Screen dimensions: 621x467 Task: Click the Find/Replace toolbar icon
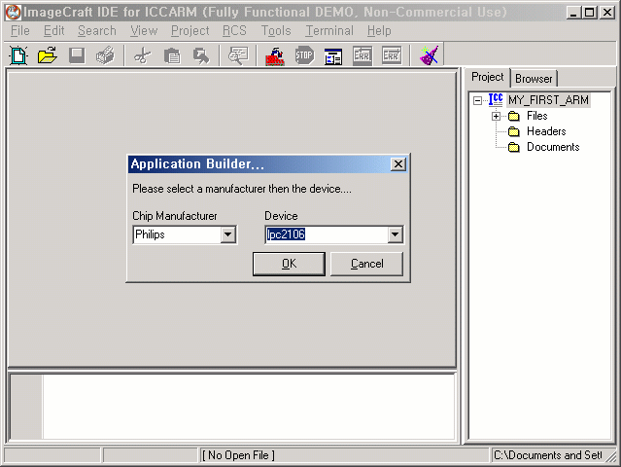pyautogui.click(x=201, y=55)
